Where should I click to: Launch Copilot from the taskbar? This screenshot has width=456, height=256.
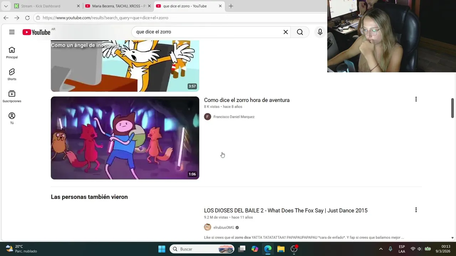(255, 249)
